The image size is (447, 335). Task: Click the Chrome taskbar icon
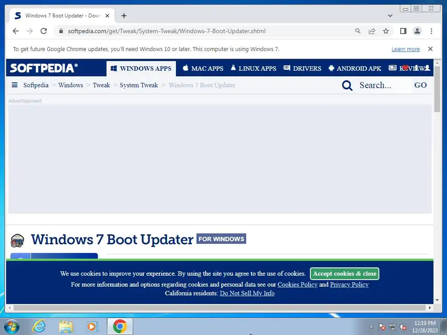[x=120, y=326]
